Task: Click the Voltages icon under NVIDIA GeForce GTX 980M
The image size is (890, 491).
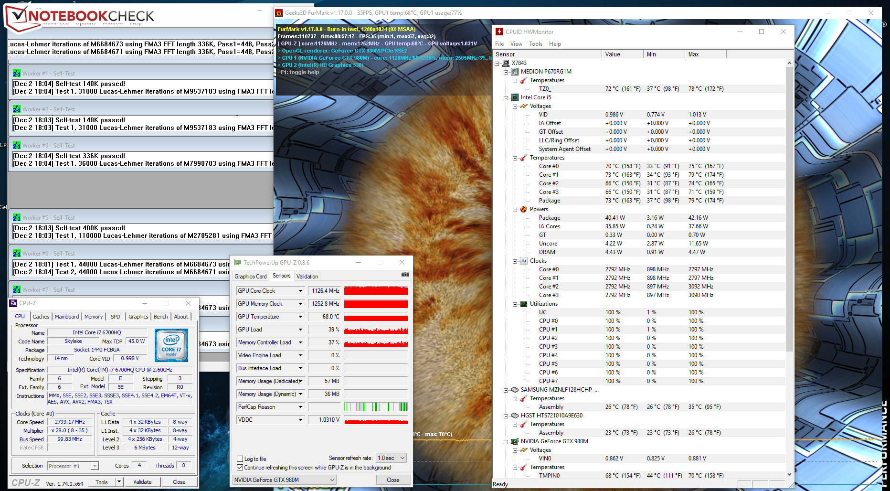Action: click(x=524, y=450)
